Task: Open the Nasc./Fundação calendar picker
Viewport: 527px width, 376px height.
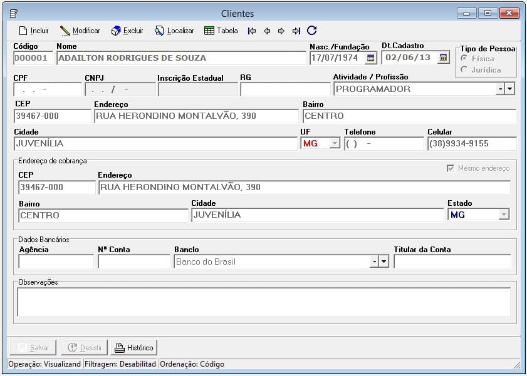Action: tap(370, 58)
